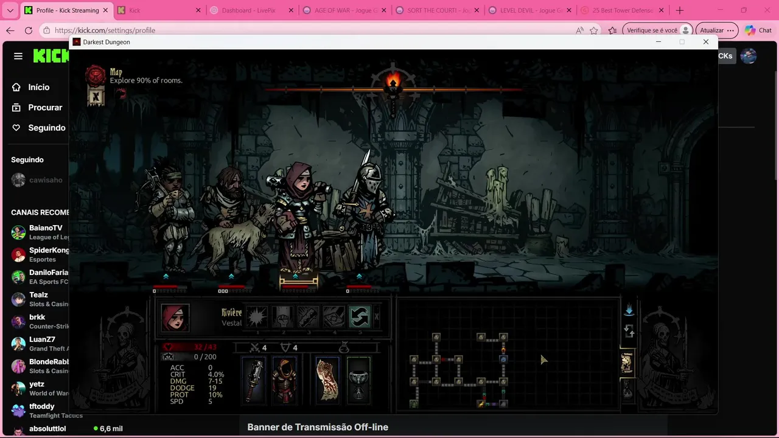Select the Vestal's second skill slot
Viewport: 779px width, 438px height.
click(282, 317)
